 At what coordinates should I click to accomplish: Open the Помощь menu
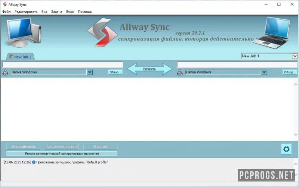[85, 12]
